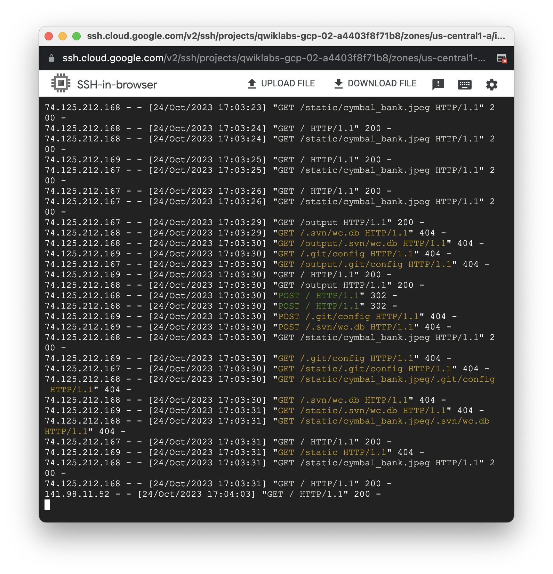Click the "GET /static/.git/config" log entry
This screenshot has width=553, height=574.
[267, 369]
